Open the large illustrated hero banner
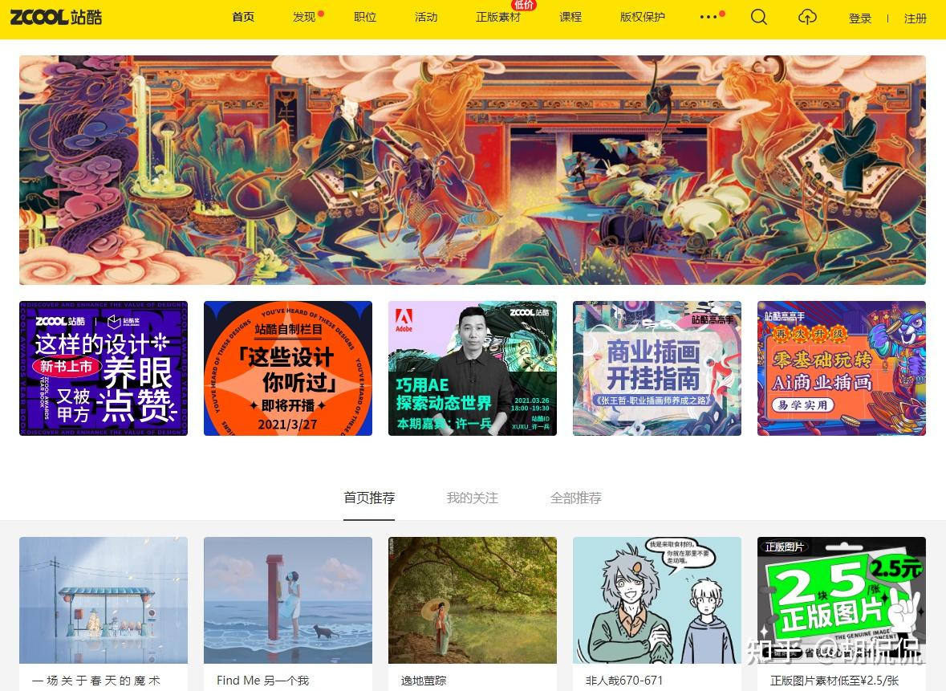 pyautogui.click(x=473, y=170)
